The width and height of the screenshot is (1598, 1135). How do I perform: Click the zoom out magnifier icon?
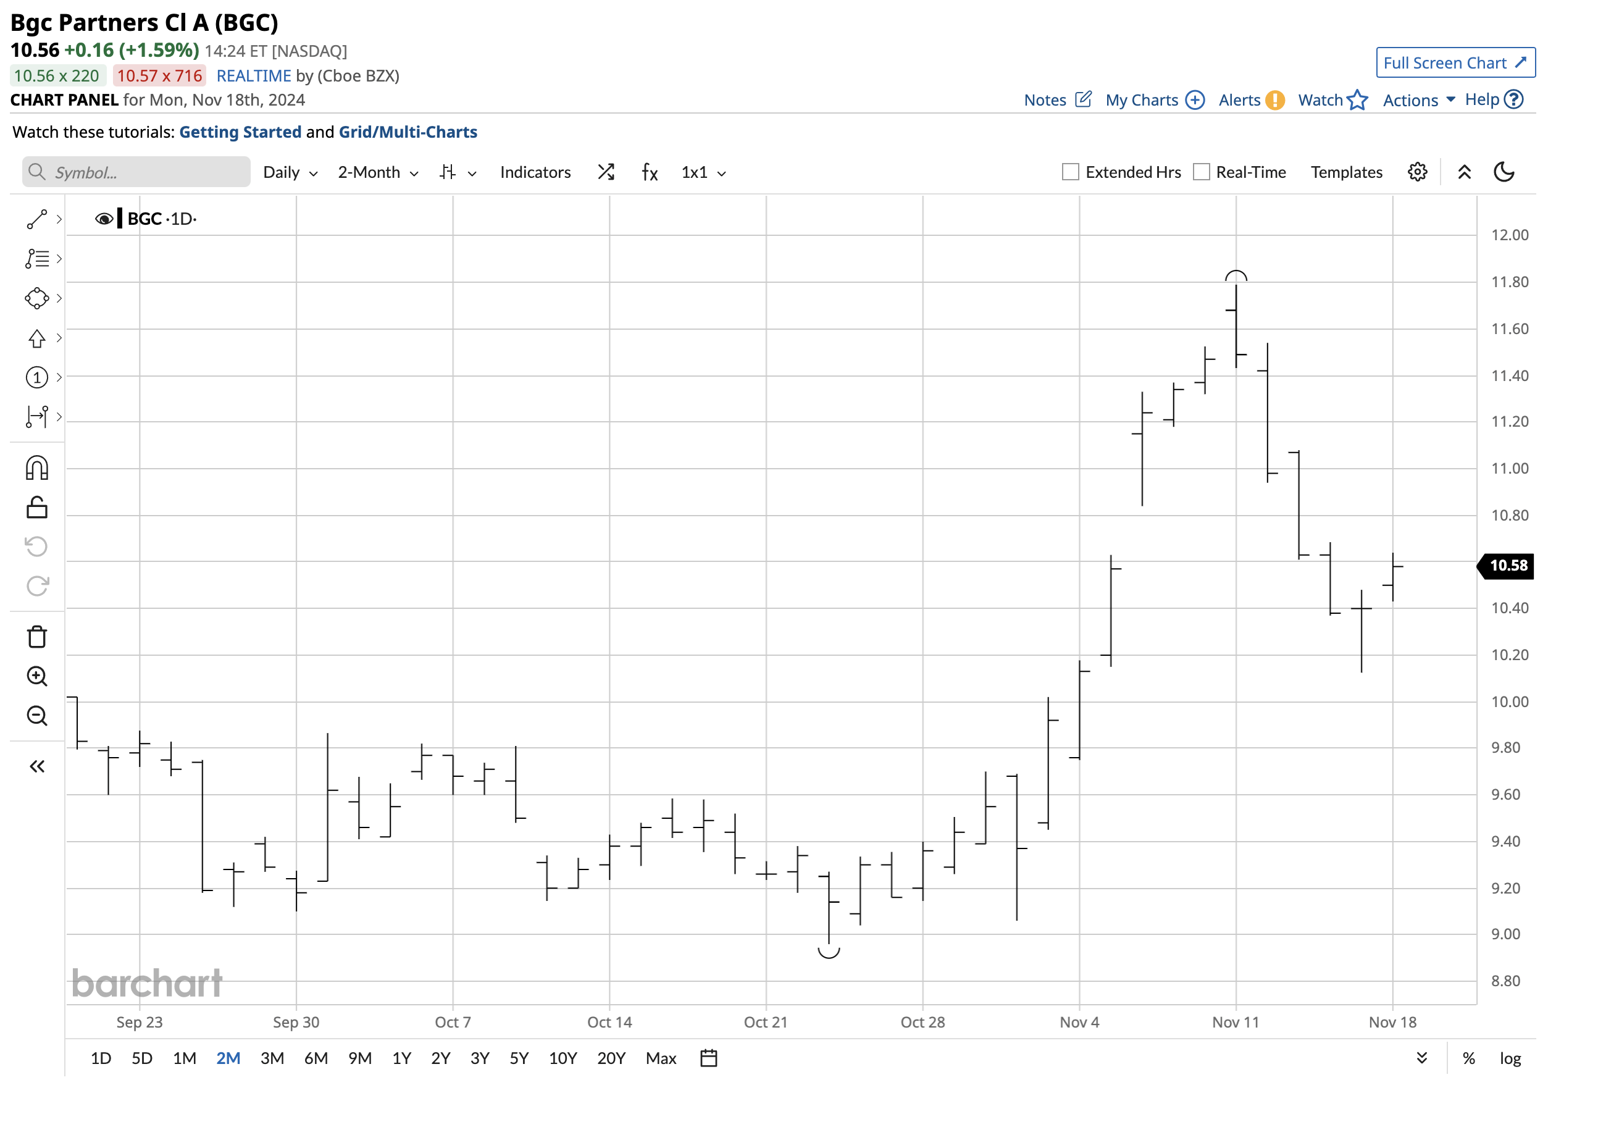[x=36, y=716]
